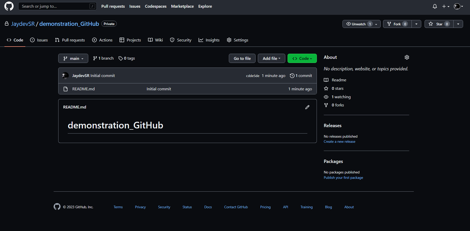Open the Wiki tab
The width and height of the screenshot is (470, 231).
click(155, 40)
